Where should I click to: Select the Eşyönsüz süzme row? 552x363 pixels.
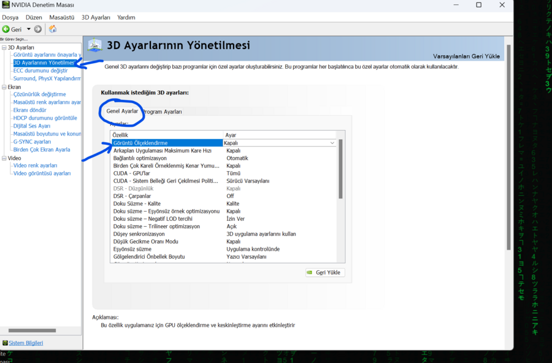pyautogui.click(x=224, y=249)
